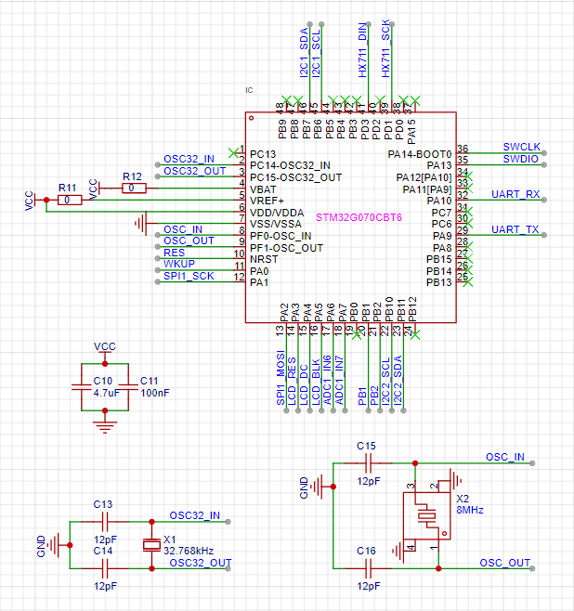Click the VBAT pin name
Viewport: 574px width, 611px height.
263,189
